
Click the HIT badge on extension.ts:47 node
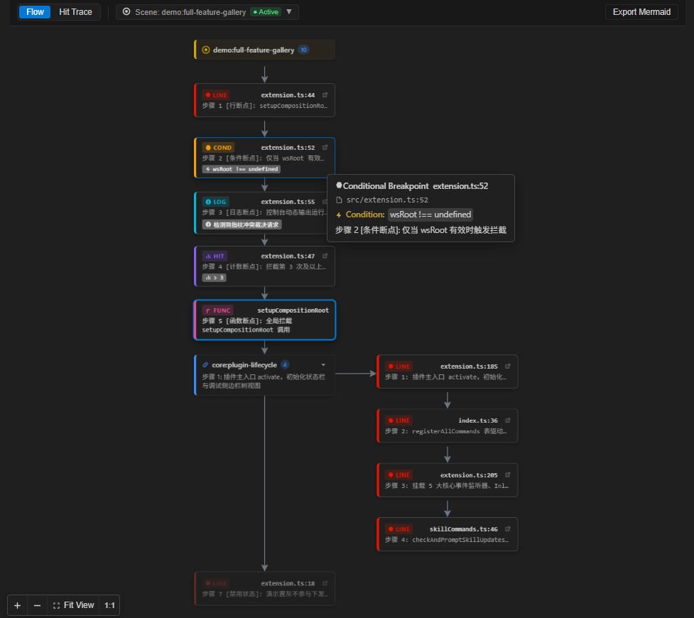(x=215, y=256)
